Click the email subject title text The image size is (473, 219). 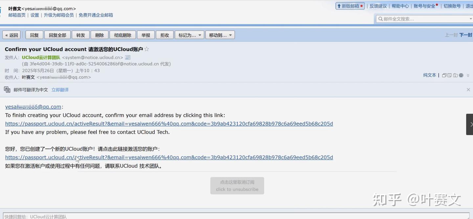coord(74,49)
